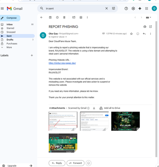
Task: Open Settings gear icon
Action: coord(133,8)
